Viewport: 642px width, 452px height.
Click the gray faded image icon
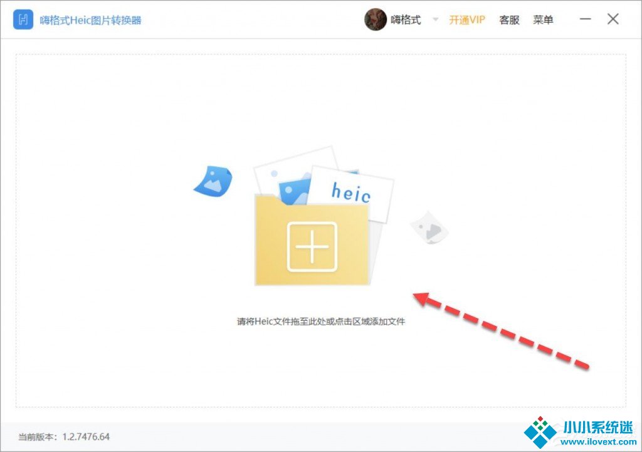[430, 228]
